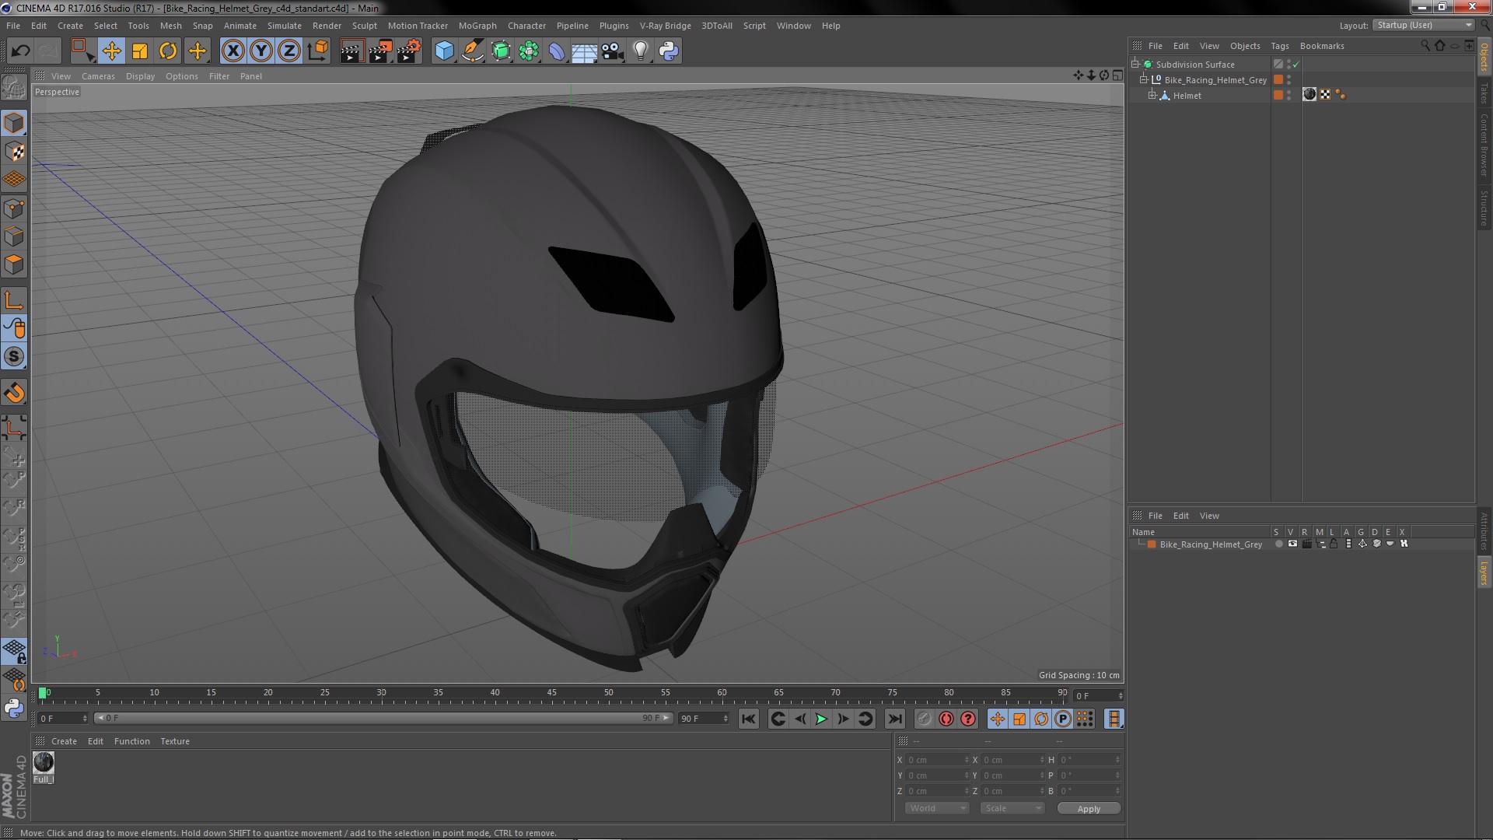The width and height of the screenshot is (1493, 840).
Task: Open the Simulate menu item
Action: click(284, 25)
